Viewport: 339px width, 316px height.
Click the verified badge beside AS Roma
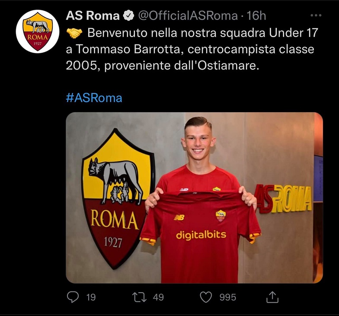coord(129,16)
